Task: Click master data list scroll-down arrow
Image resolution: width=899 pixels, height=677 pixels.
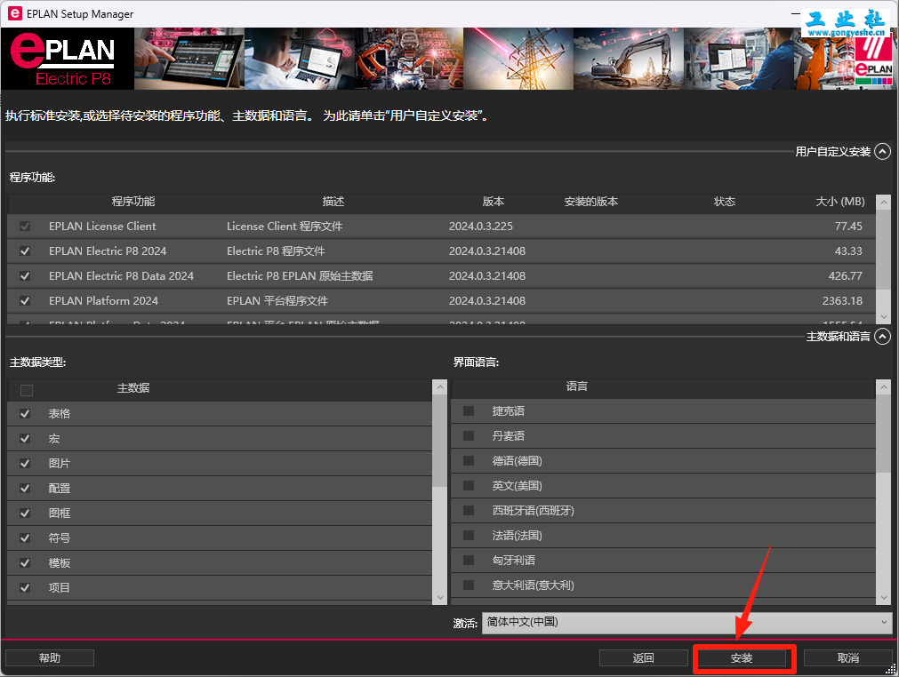Action: (x=440, y=597)
